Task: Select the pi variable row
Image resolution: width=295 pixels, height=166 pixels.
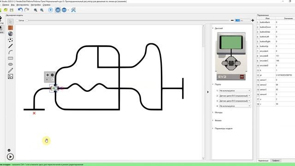Action: pyautogui.click(x=276, y=75)
